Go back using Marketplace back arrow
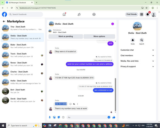 (x=4, y=21)
